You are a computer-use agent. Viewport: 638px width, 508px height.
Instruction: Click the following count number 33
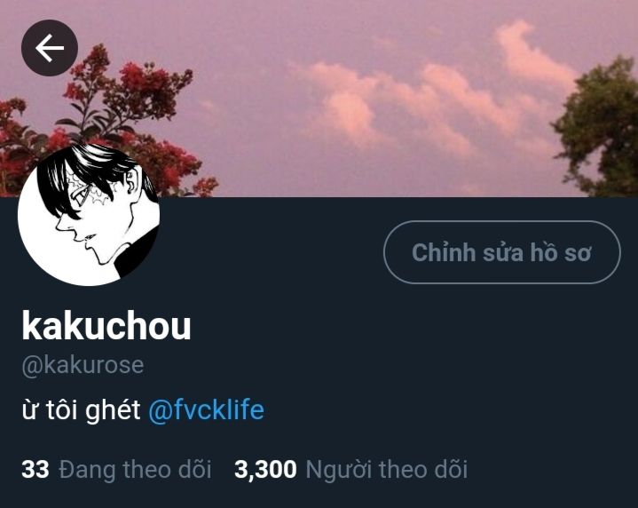pyautogui.click(x=35, y=469)
